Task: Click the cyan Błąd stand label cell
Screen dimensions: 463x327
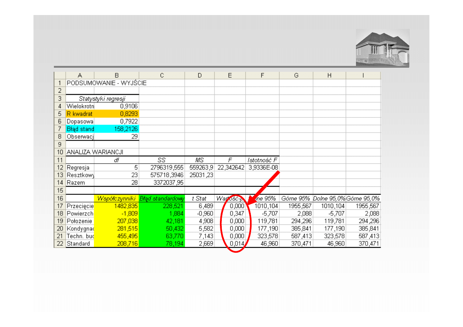Action: coord(80,129)
